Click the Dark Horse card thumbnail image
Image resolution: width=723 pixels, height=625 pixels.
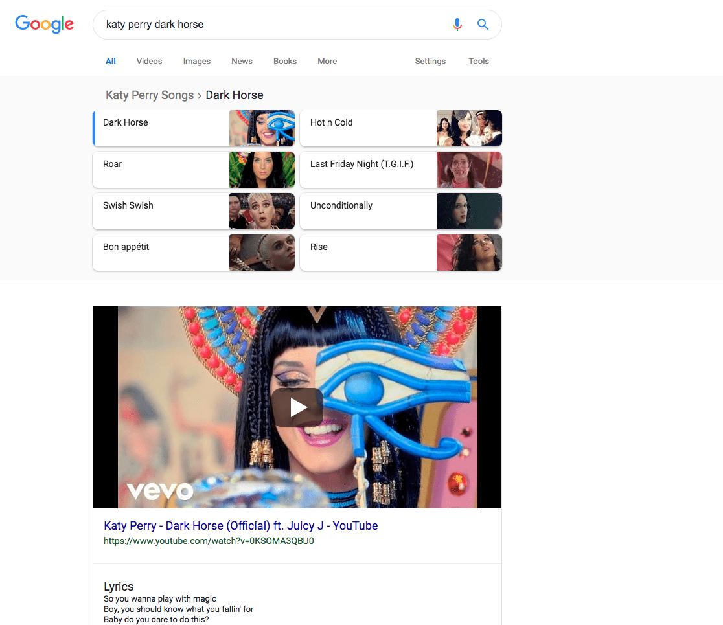click(x=262, y=128)
